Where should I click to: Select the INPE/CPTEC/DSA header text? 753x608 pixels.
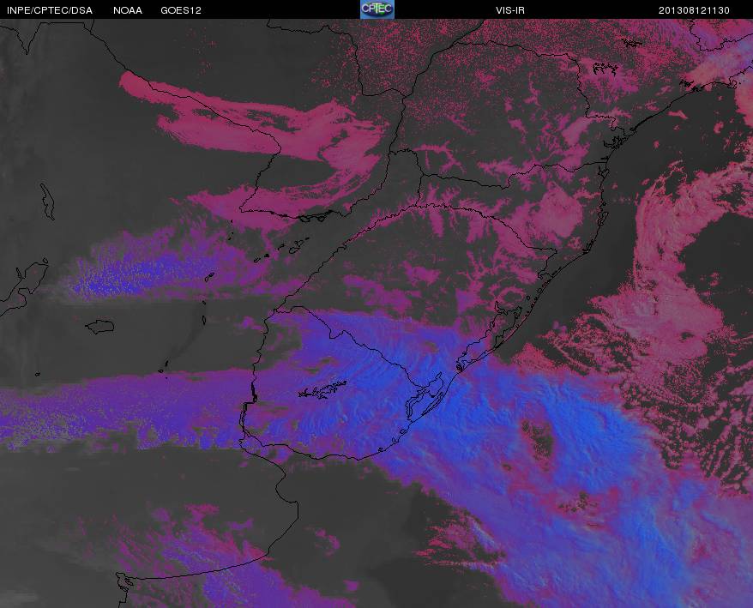[x=50, y=10]
